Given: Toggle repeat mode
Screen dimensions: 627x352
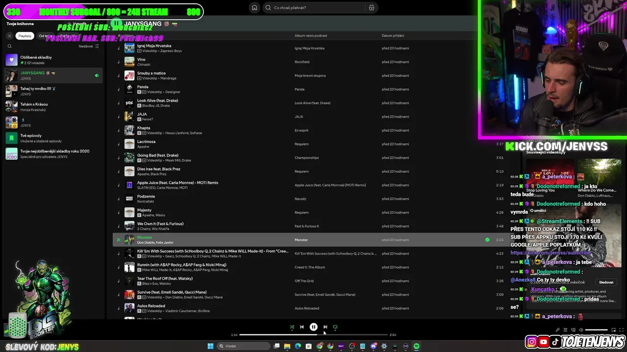Looking at the screenshot, I should click(335, 327).
